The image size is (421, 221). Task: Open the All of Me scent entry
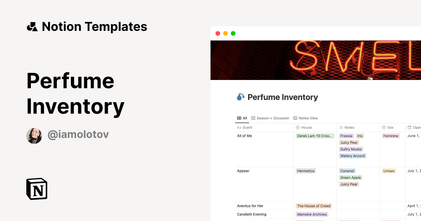(244, 136)
